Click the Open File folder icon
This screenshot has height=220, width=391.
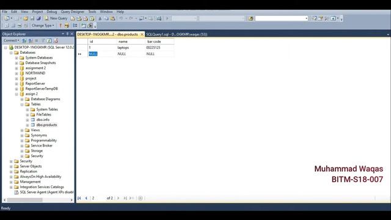coord(26,18)
